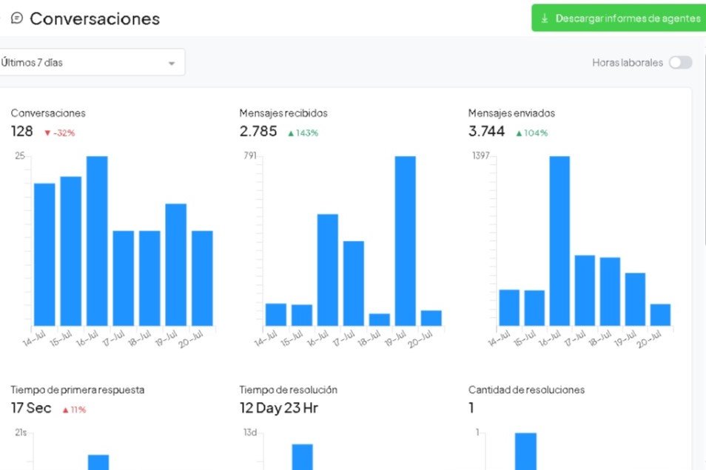Click the 14-Jul bar in Conversaciones chart

[x=44, y=254]
